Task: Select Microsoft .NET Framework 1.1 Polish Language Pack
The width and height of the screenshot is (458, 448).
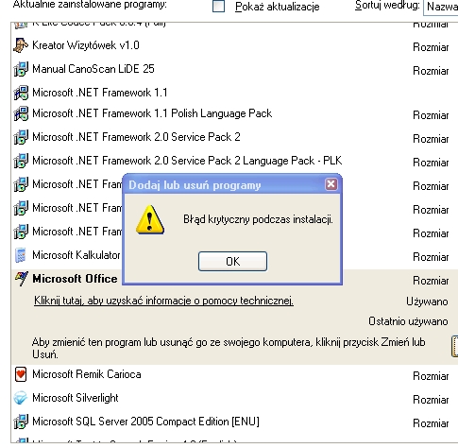Action: click(x=231, y=113)
